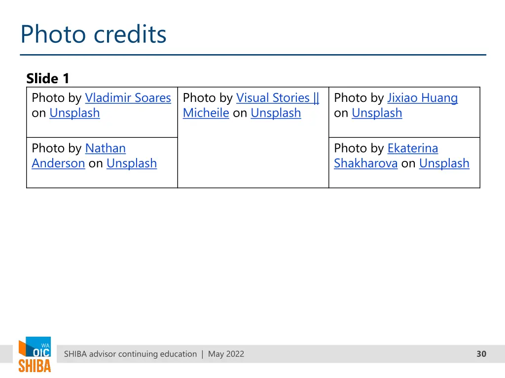505x378 pixels.
Task: Click SHIBA advisor continuing education footer text
Action: (130, 354)
